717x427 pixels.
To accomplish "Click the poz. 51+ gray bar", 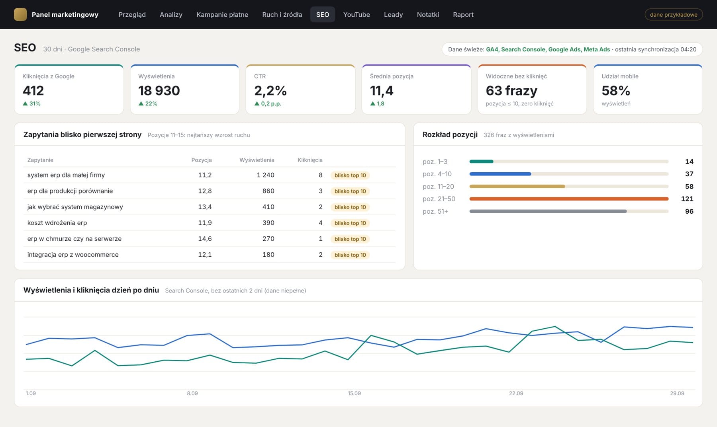I will click(x=548, y=211).
